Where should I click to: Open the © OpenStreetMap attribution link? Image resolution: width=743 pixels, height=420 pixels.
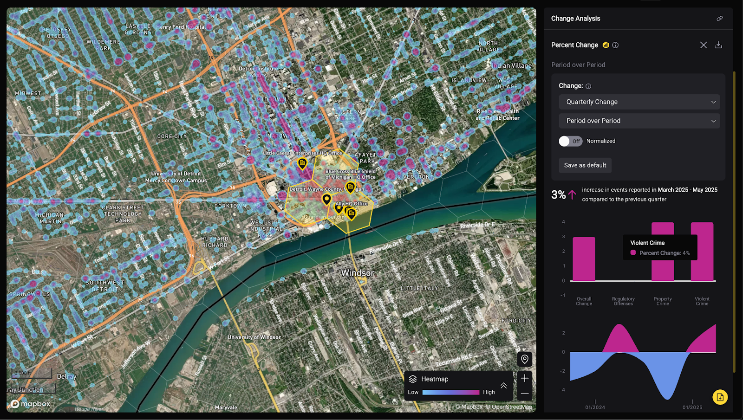pos(509,407)
